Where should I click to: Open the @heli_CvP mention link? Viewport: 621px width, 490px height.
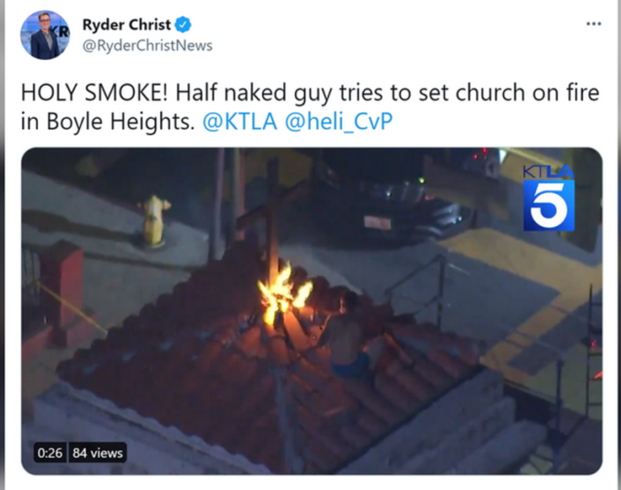pos(339,121)
